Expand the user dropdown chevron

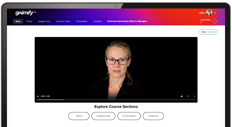(x=215, y=13)
